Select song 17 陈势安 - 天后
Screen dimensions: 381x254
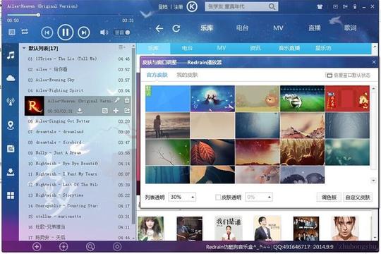(78, 237)
